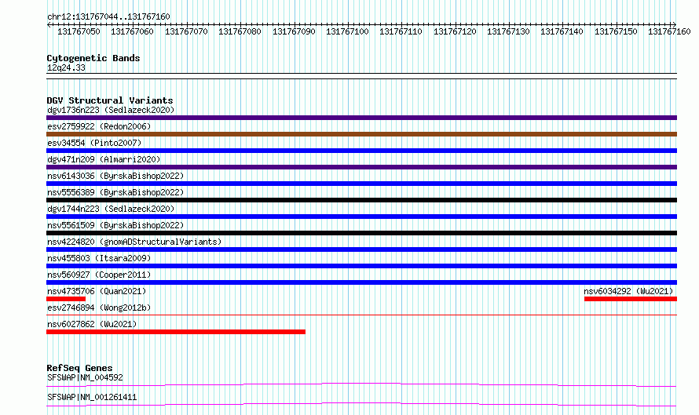Image resolution: width=699 pixels, height=415 pixels.
Task: Click the black nsv5556389 variant bar
Action: 361,200
